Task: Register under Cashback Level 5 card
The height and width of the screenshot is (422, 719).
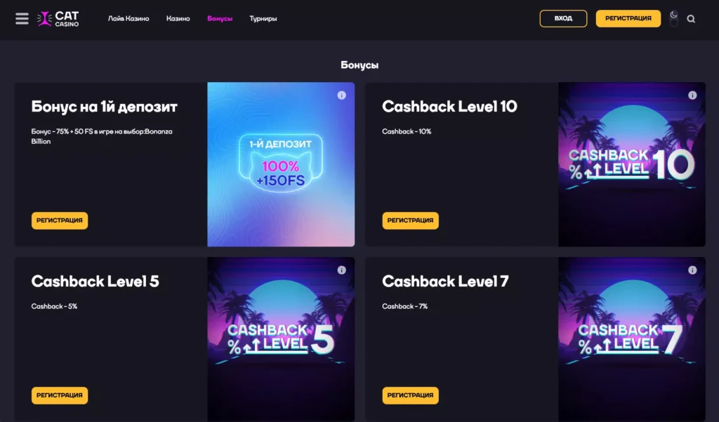Action: [60, 395]
